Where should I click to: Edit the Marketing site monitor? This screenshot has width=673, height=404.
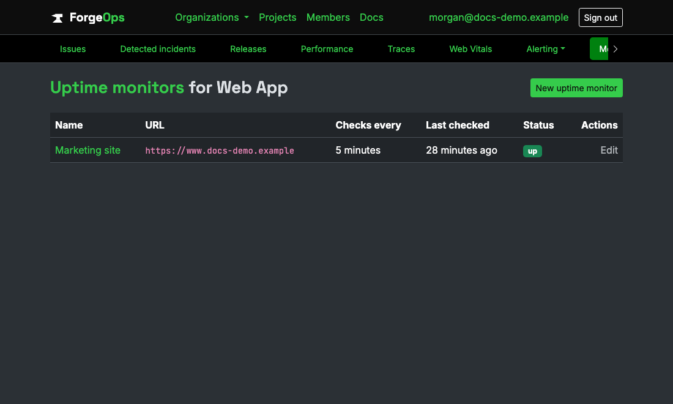[x=609, y=150]
